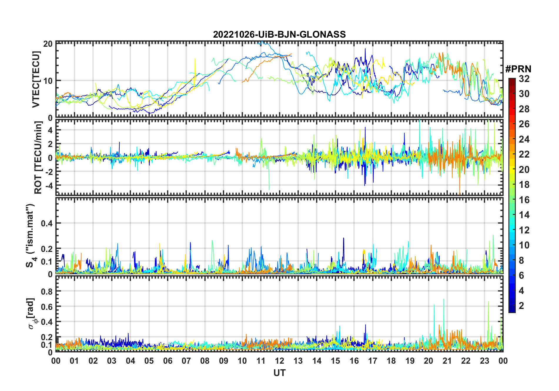559x391 pixels.
Task: Click the orange colorbar segment near 24
Action: pos(512,139)
